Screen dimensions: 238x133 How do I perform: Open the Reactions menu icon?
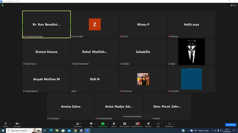tap(148, 124)
